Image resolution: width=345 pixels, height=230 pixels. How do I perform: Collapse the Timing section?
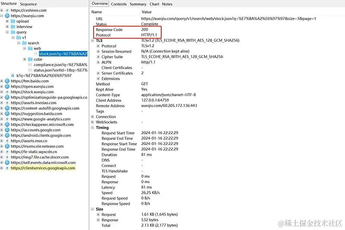point(92,127)
